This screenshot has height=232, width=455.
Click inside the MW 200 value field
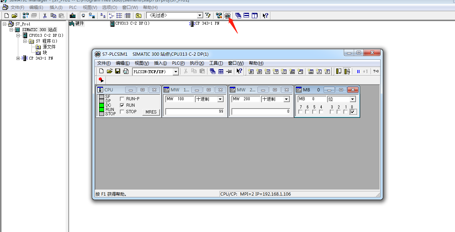click(x=261, y=112)
